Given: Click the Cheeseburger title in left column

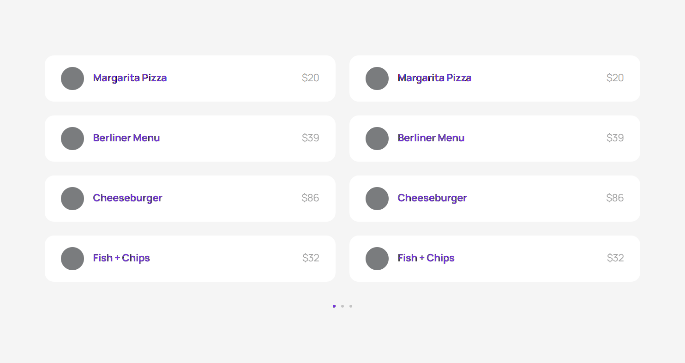Looking at the screenshot, I should (127, 198).
